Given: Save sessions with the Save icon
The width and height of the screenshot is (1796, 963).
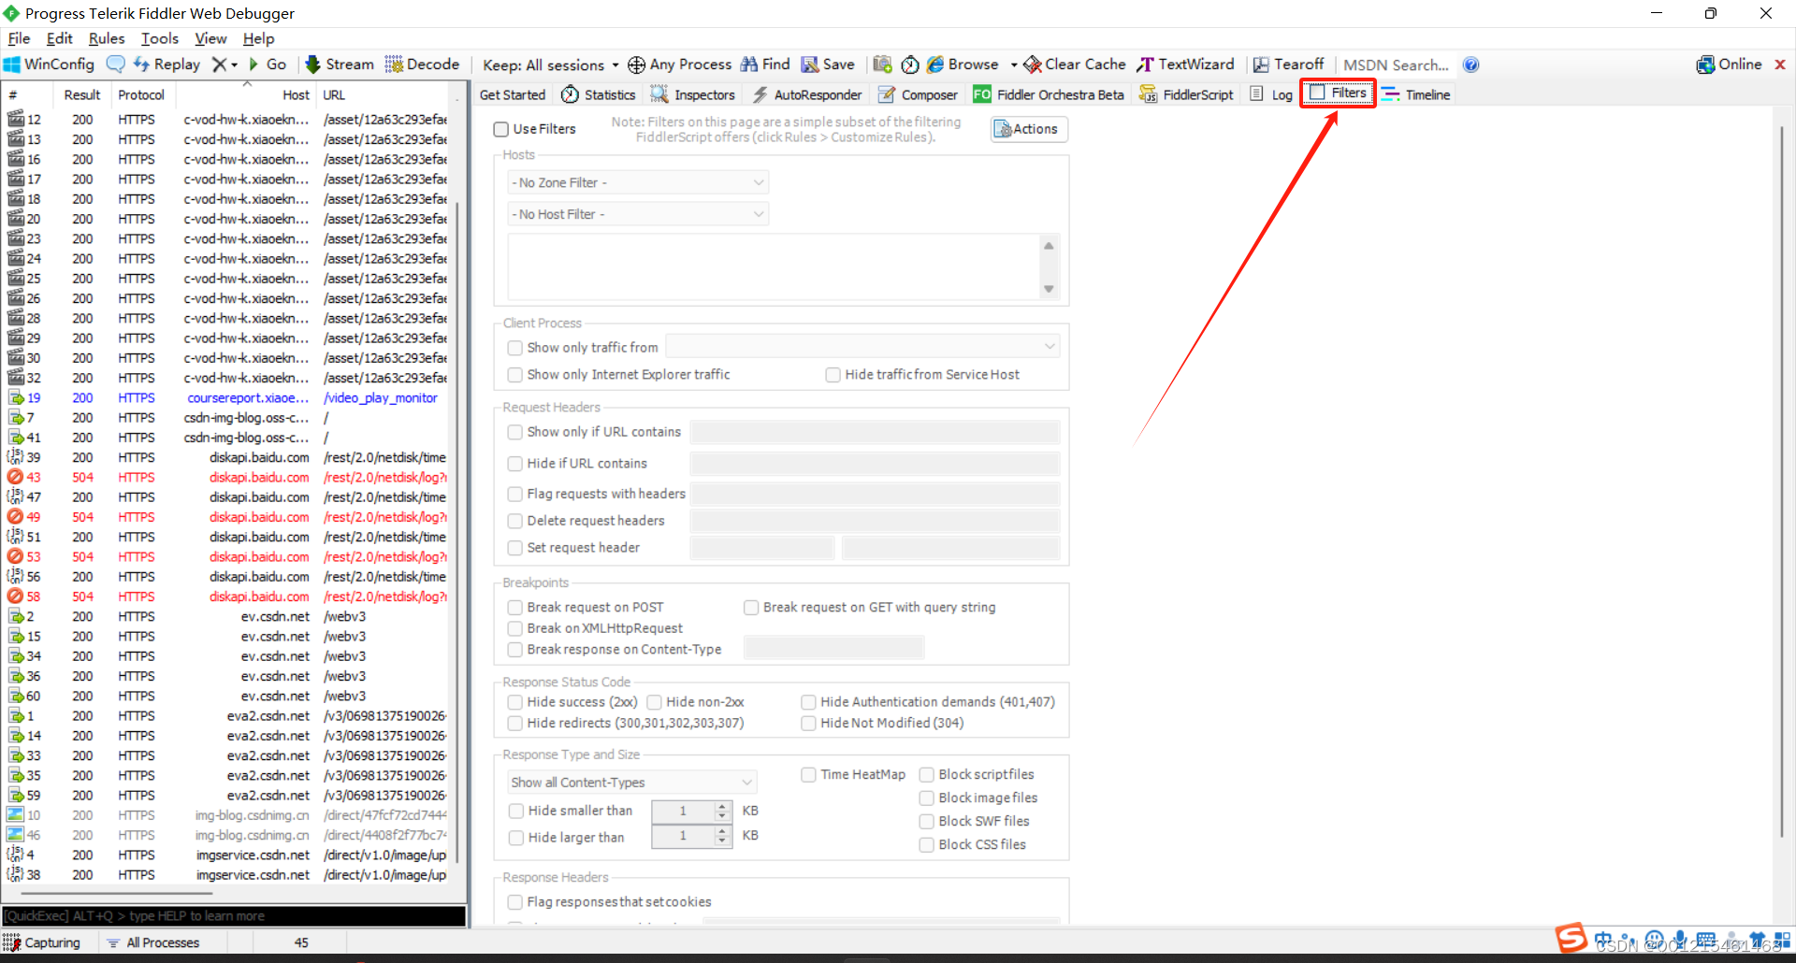Looking at the screenshot, I should click(828, 65).
